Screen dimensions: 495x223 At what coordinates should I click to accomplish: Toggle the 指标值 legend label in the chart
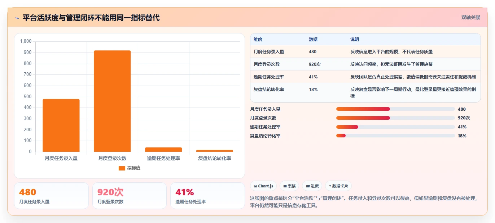click(x=134, y=168)
